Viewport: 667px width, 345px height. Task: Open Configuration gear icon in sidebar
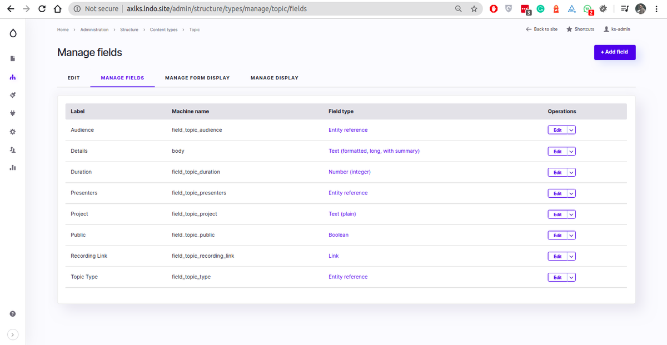click(13, 132)
